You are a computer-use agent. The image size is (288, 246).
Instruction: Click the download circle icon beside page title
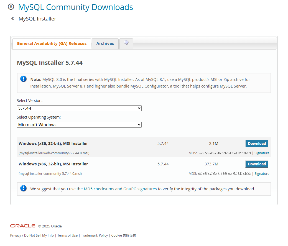pos(11,7)
